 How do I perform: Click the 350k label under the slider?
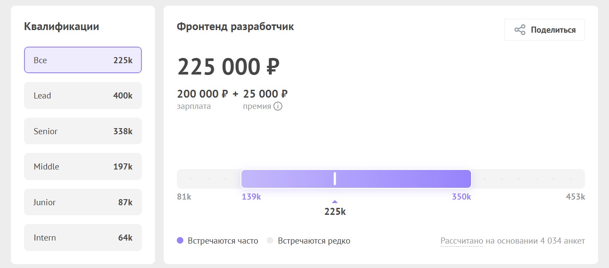click(x=461, y=197)
